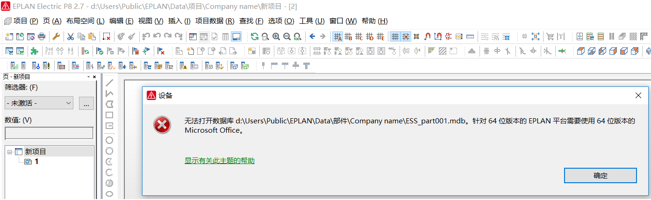Toggle the snap to grid button

[x=406, y=36]
